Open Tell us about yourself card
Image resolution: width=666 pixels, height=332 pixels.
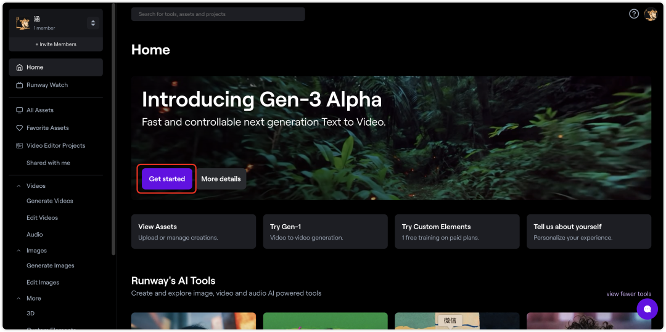[589, 232]
